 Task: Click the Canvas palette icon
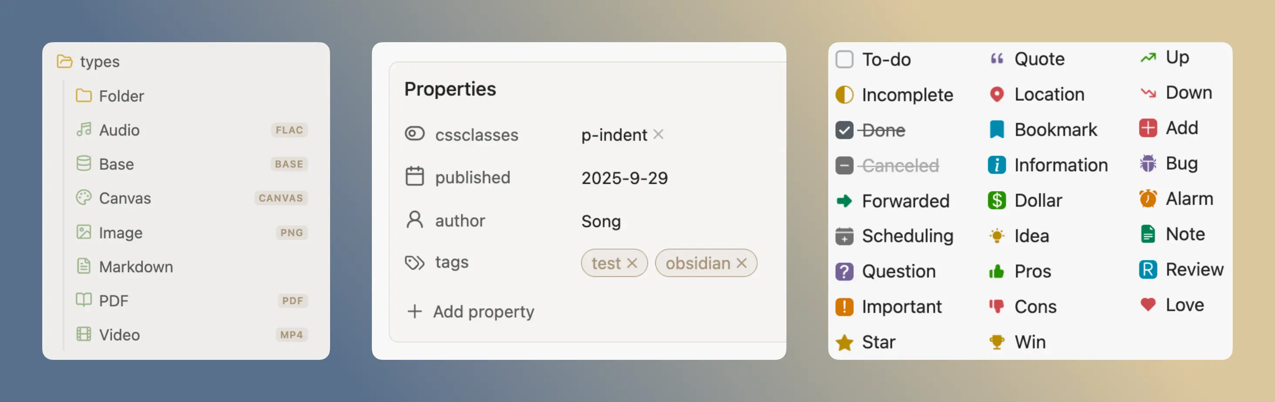click(x=84, y=198)
